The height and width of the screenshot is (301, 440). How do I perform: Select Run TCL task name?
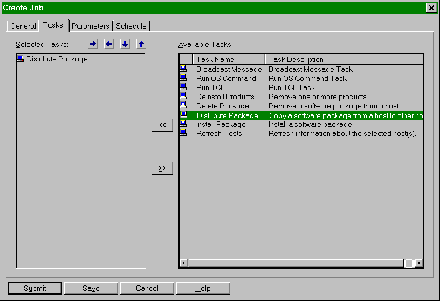(210, 87)
